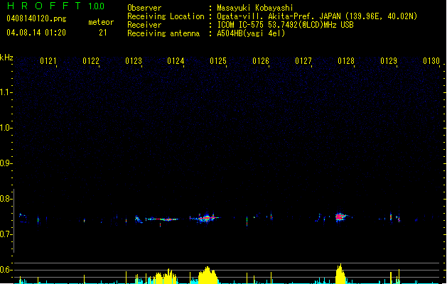Select the filename 0408140120.png
Viewport: 447px width, 284px height.
(36, 18)
